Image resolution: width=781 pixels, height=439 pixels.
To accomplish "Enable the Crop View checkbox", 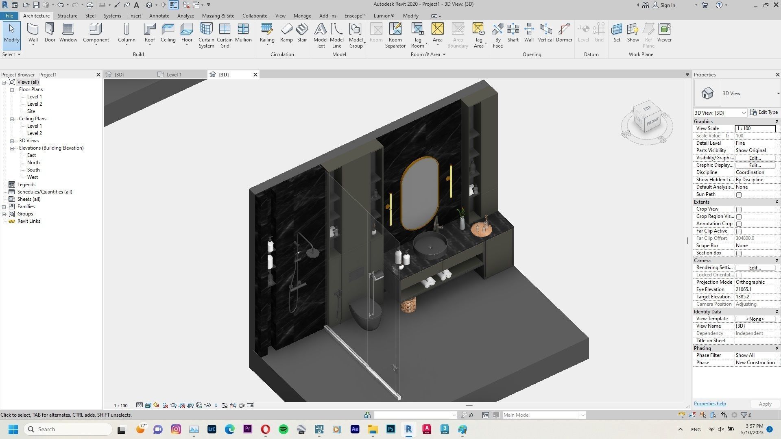I will (739, 209).
